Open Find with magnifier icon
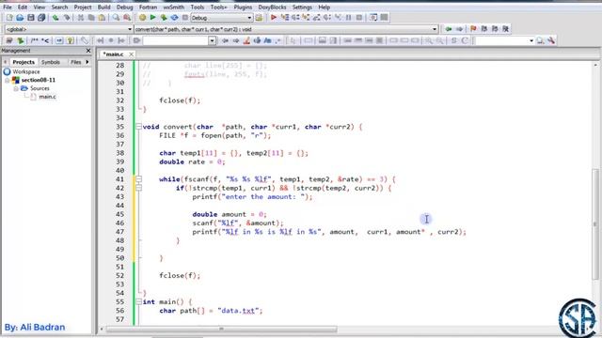The width and height of the screenshot is (602, 338). pyautogui.click(x=116, y=18)
